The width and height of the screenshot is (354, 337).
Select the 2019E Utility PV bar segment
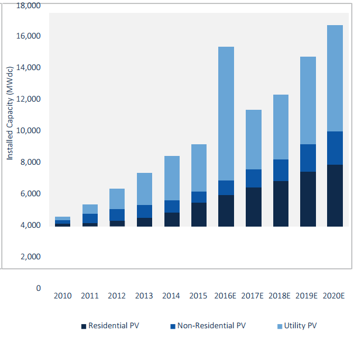(x=308, y=100)
